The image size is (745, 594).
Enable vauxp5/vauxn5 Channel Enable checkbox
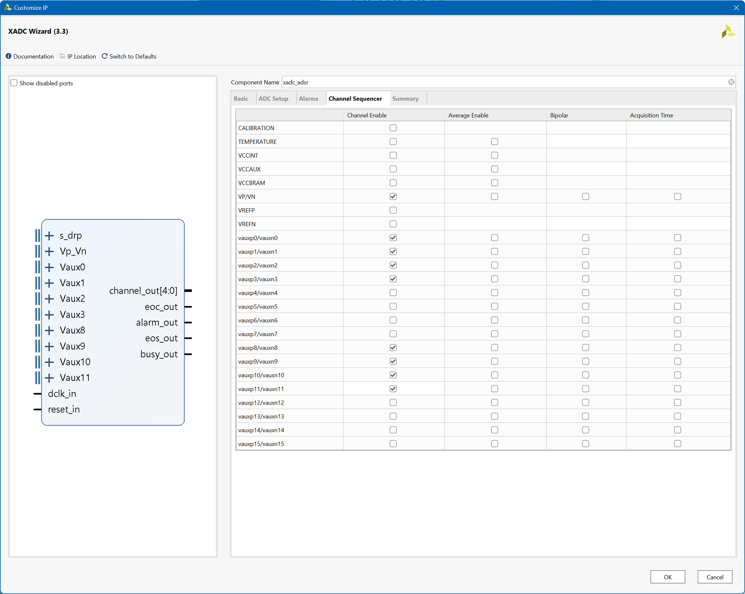393,306
